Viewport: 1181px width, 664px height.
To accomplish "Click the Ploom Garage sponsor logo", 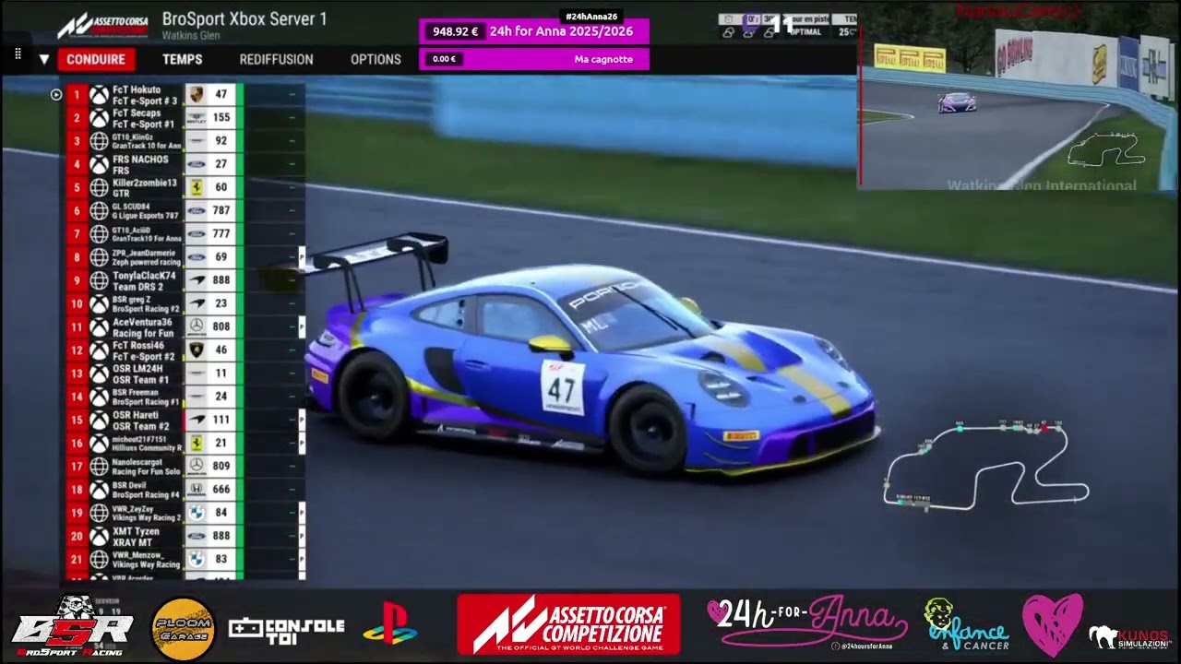I will click(183, 629).
